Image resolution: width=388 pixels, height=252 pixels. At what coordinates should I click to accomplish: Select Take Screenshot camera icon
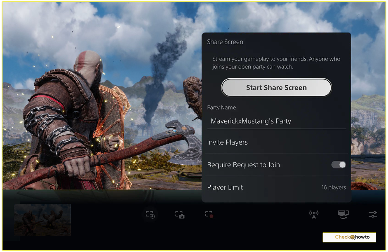pos(180,215)
